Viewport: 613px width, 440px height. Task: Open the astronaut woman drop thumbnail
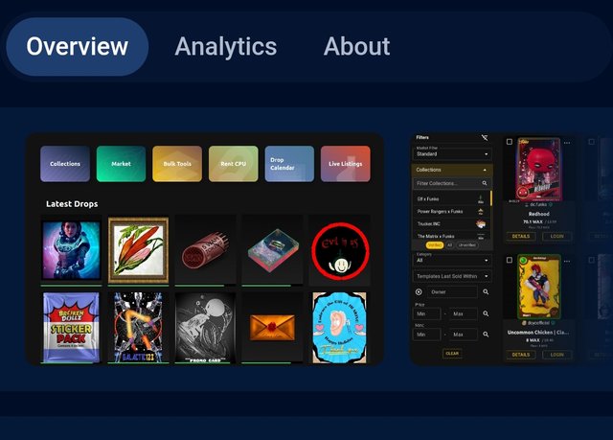coord(71,250)
